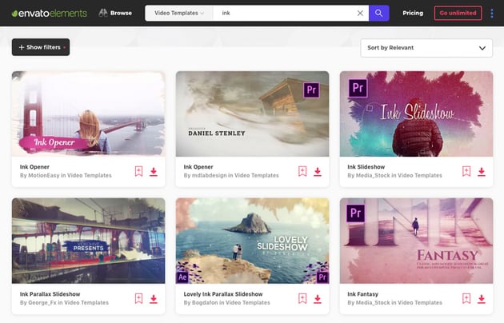Bookmark Ink Opener by MotionEasy
Image resolution: width=504 pixels, height=323 pixels.
point(138,171)
